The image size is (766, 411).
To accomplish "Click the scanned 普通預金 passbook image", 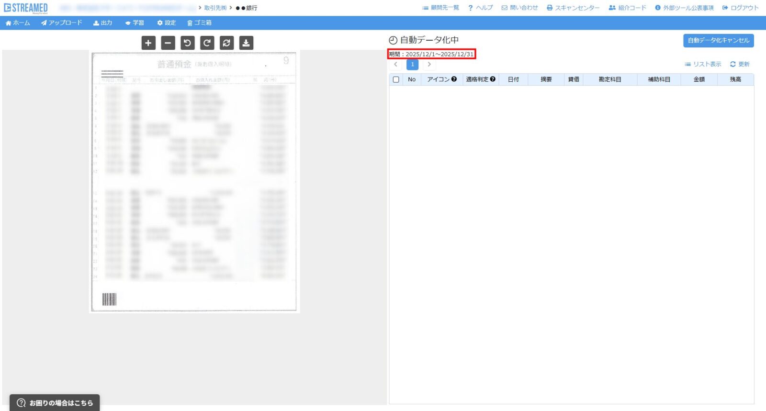I will tap(194, 182).
